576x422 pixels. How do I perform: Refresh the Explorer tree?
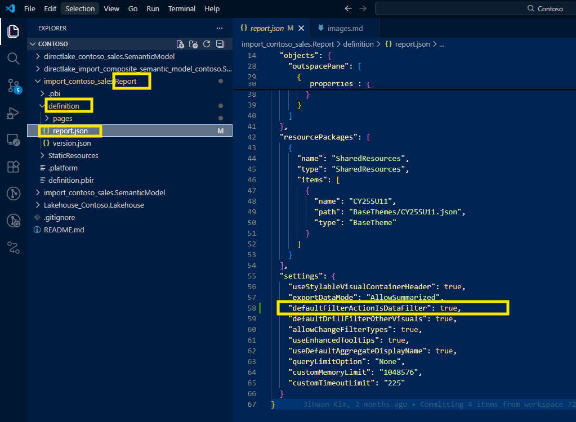tap(207, 44)
